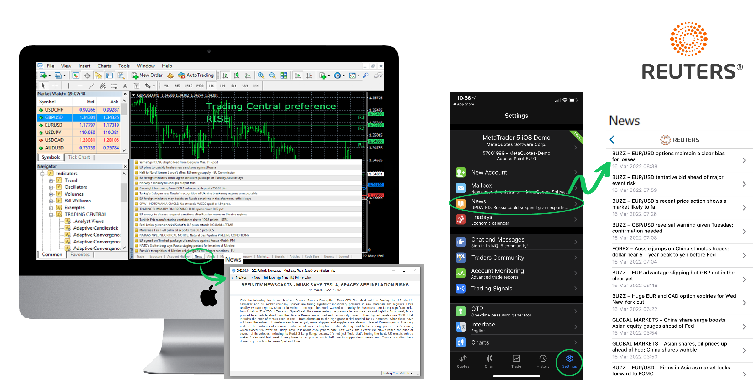Screen dimensions: 753x381
Task: Click the Navigator vertical scrollbar
Action: point(124,211)
